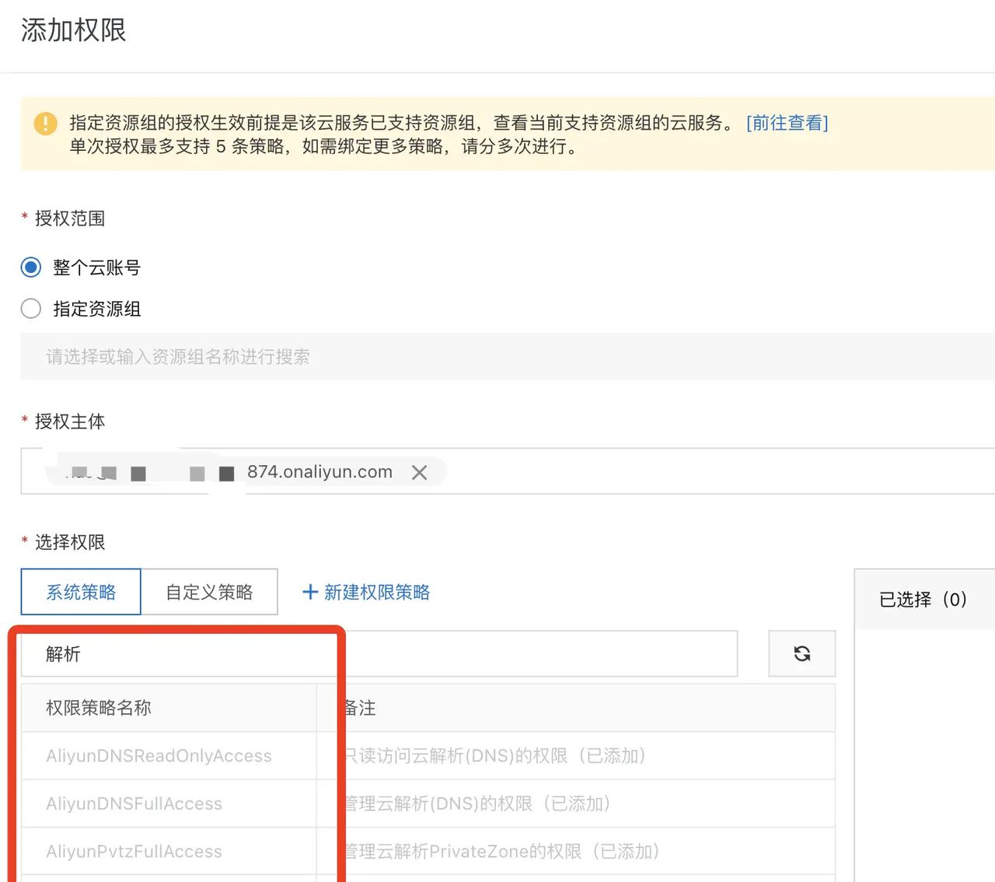Click the wide search field beside the 解析 filter
This screenshot has width=995, height=882.
pos(544,653)
